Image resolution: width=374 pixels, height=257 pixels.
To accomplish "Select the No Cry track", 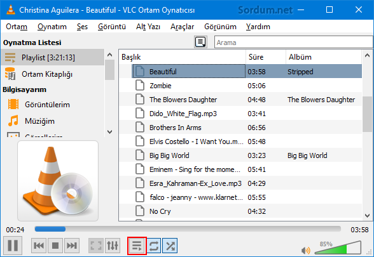I will [x=160, y=211].
